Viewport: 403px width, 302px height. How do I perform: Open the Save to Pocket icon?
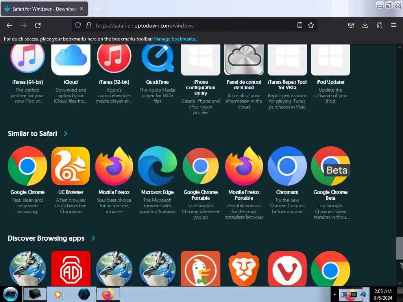click(351, 25)
